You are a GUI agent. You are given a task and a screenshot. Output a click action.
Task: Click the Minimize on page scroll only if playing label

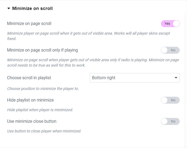pos(43,50)
